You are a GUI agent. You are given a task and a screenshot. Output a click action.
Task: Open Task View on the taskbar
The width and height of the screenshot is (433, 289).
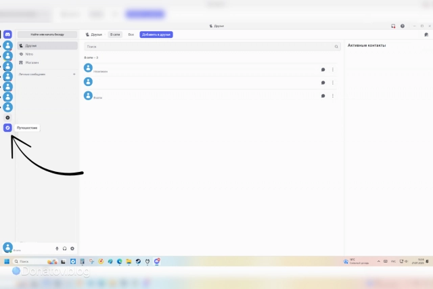click(63, 261)
